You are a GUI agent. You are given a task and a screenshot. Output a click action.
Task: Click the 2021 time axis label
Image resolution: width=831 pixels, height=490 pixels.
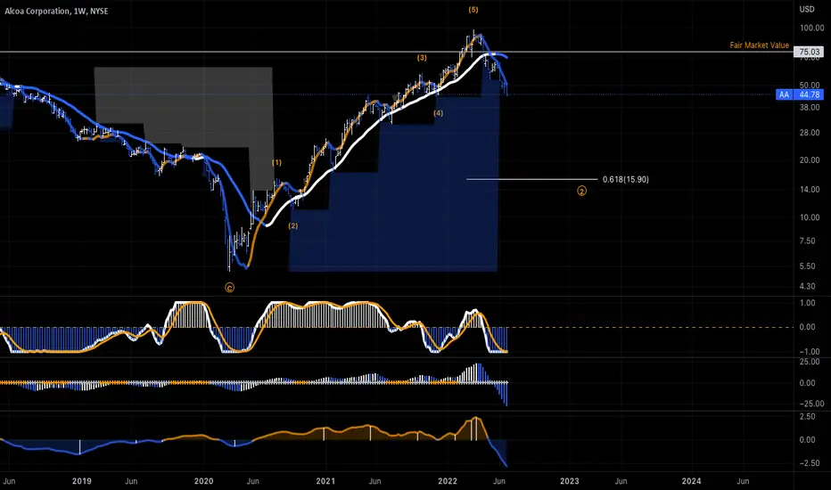(x=325, y=481)
